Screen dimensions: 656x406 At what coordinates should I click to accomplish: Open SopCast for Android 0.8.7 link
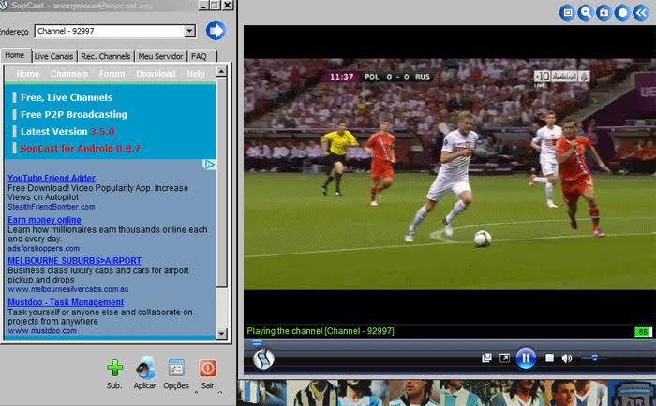(x=81, y=149)
